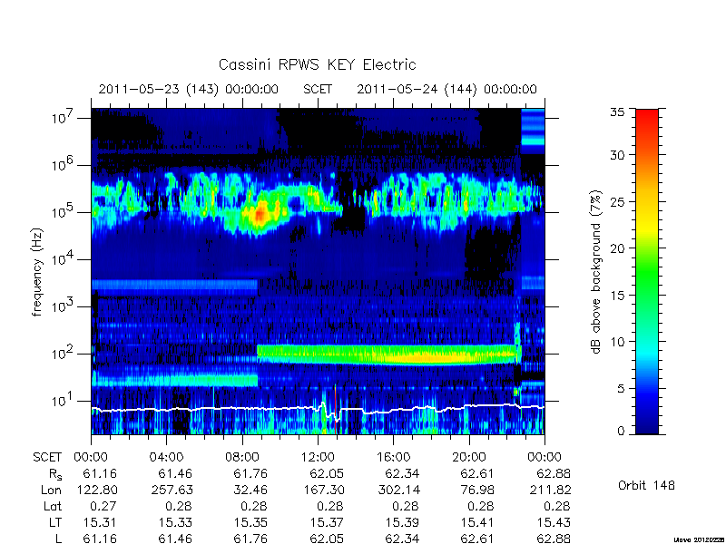
Task: Select the start date '2011-05-23 (143) 00:00:00'
Action: [x=188, y=89]
